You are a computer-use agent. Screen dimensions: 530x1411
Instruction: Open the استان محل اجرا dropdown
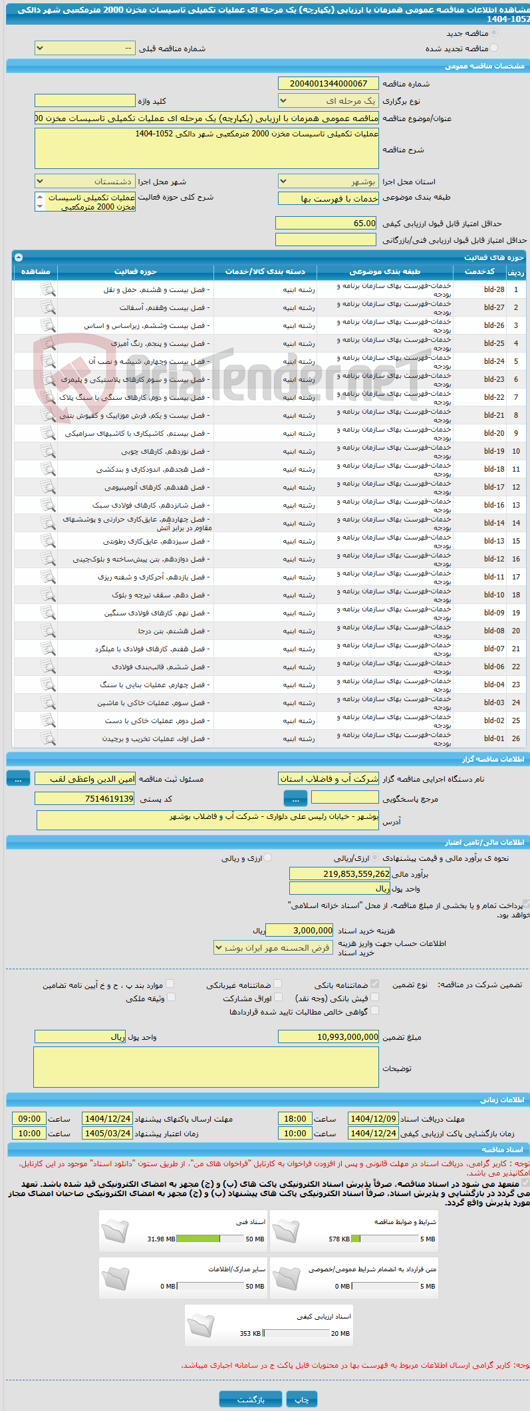pyautogui.click(x=329, y=182)
